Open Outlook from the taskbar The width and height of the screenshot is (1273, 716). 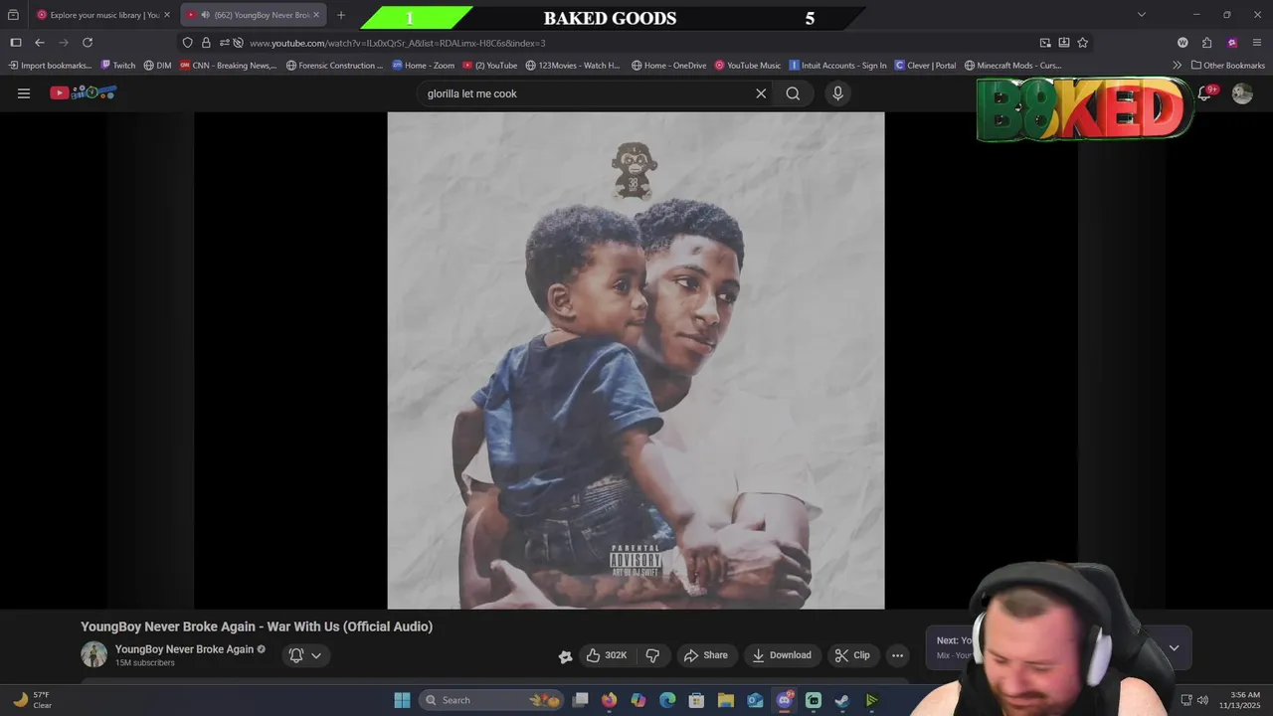tap(756, 700)
